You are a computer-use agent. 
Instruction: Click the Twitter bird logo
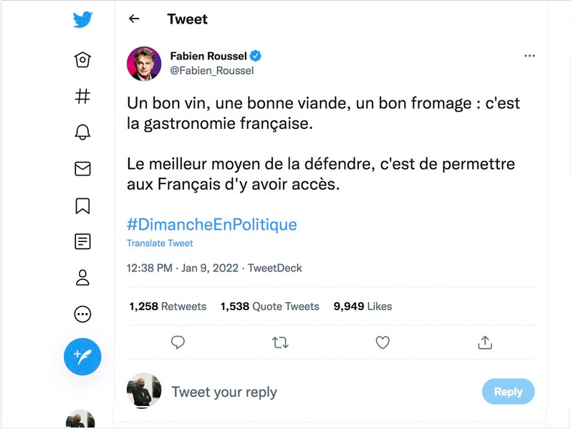(x=82, y=19)
